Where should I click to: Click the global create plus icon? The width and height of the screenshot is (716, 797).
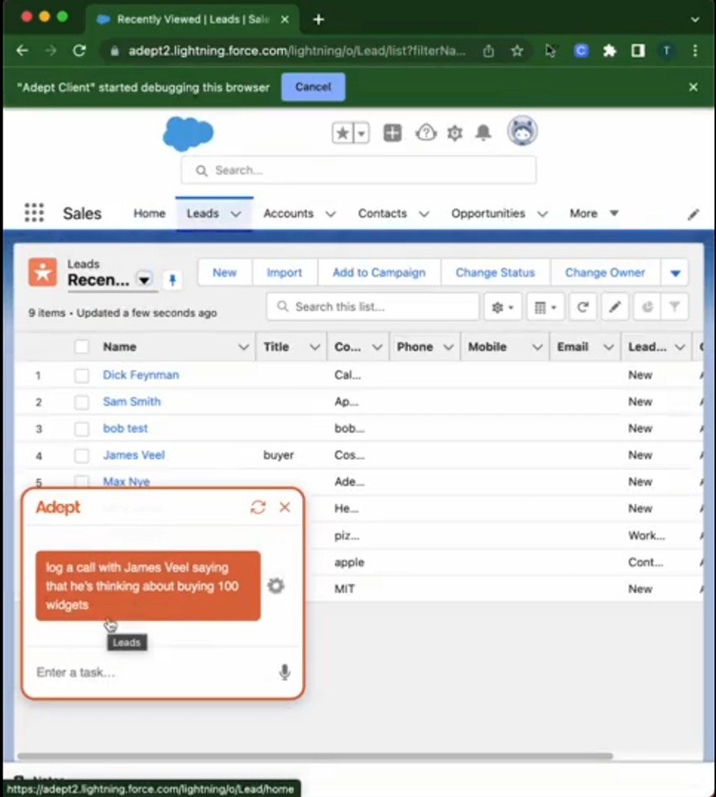pyautogui.click(x=392, y=133)
